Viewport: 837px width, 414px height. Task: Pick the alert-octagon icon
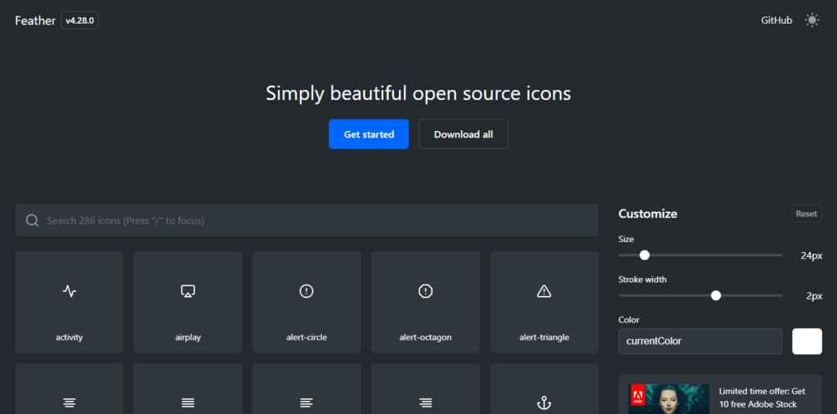tap(425, 302)
